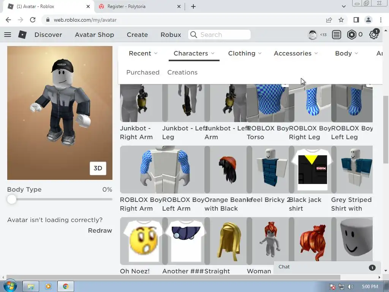
Task: Expand the Recent dropdown
Action: [143, 53]
